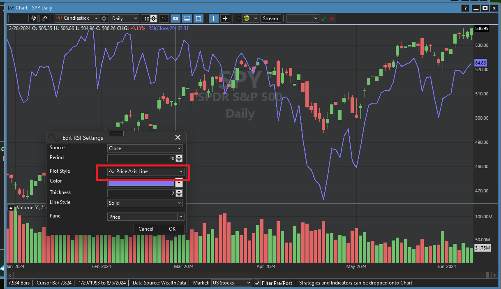Image resolution: width=501 pixels, height=289 pixels.
Task: Toggle the vertical cursor line tool
Action: pyautogui.click(x=214, y=18)
